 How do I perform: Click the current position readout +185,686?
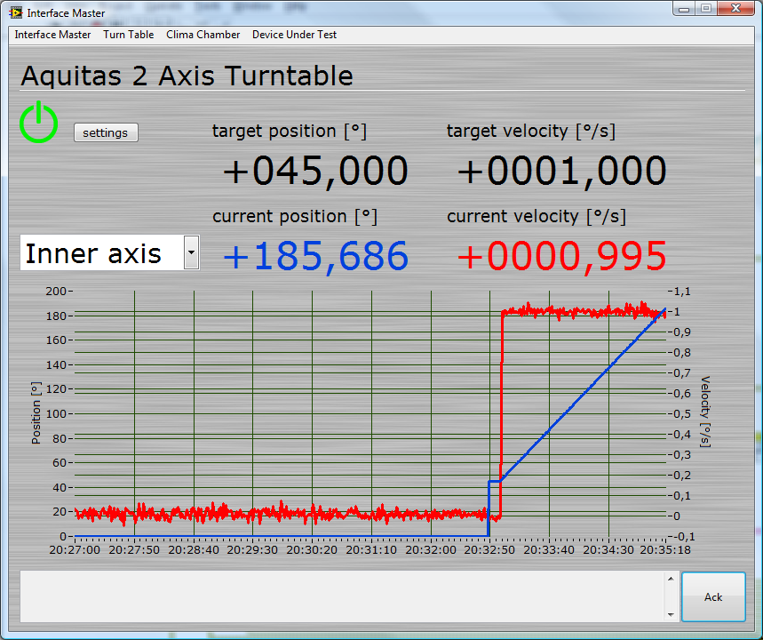[315, 256]
